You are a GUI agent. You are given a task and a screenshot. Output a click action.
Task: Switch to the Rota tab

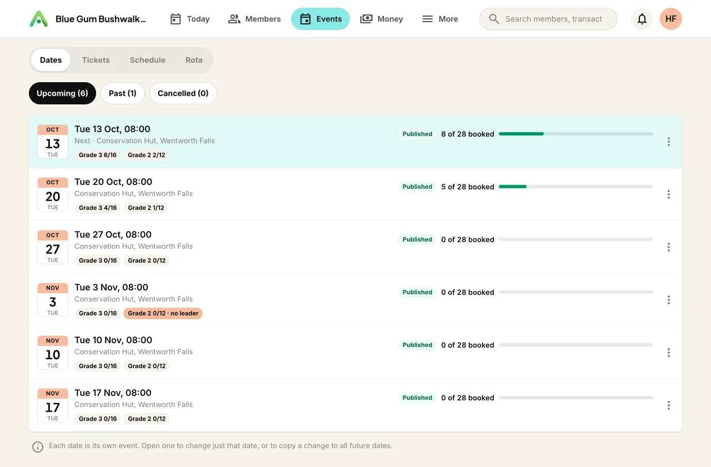pos(194,60)
